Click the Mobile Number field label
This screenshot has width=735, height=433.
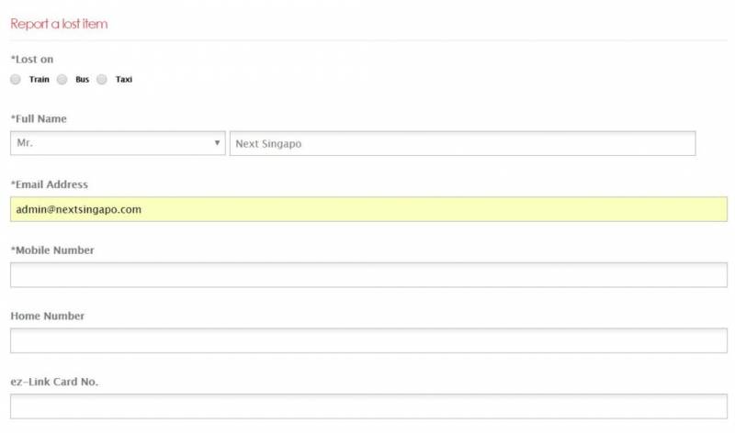pyautogui.click(x=52, y=250)
